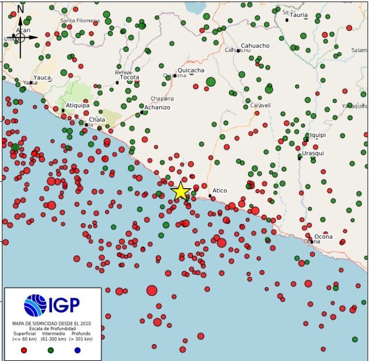The width and height of the screenshot is (369, 361).
Task: Click the Ocona town label
Action: coord(323,236)
